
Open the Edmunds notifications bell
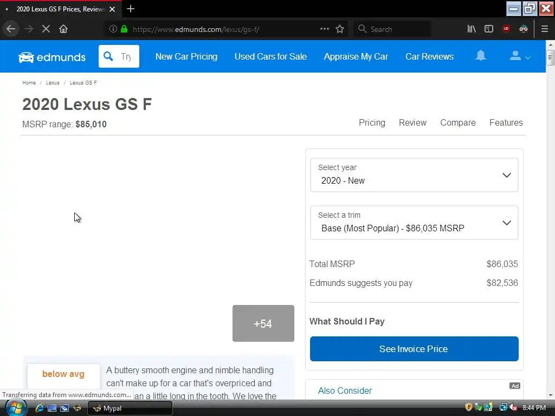point(481,56)
